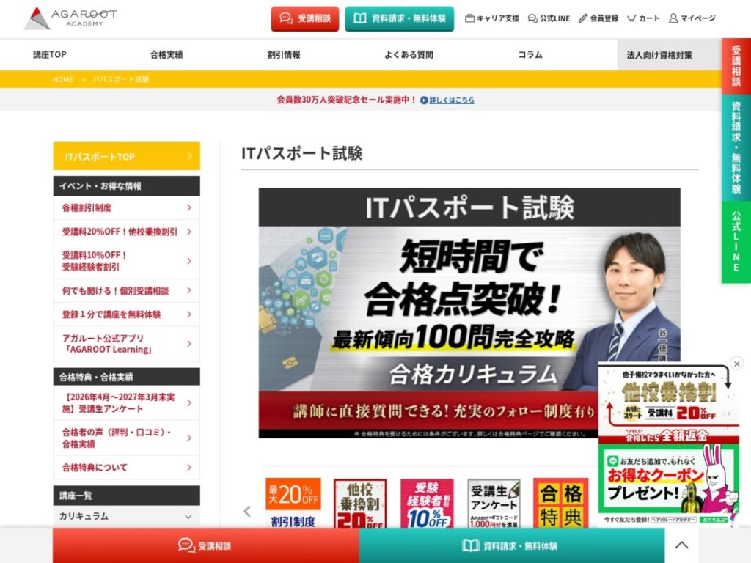Open 受講生アンケート sidebar item
This screenshot has width=751, height=563.
tap(126, 402)
